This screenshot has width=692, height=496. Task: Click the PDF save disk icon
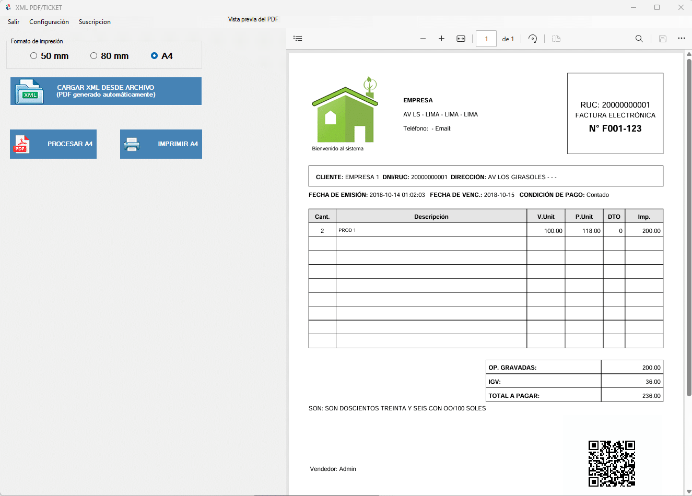point(662,39)
